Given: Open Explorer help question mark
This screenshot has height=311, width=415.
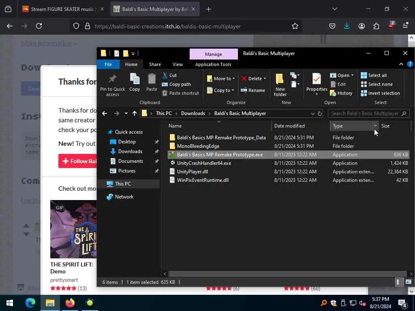Looking at the screenshot, I should tap(410, 64).
